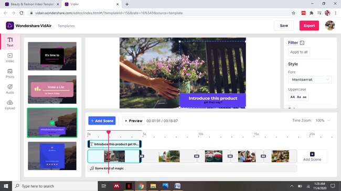341x191 pixels.
Task: Click the Add Scene plus icon at timeline end
Action: 312,154
